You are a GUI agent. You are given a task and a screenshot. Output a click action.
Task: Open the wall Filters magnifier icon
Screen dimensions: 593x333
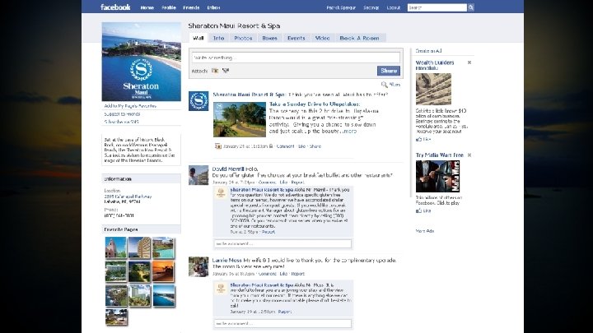coord(385,85)
